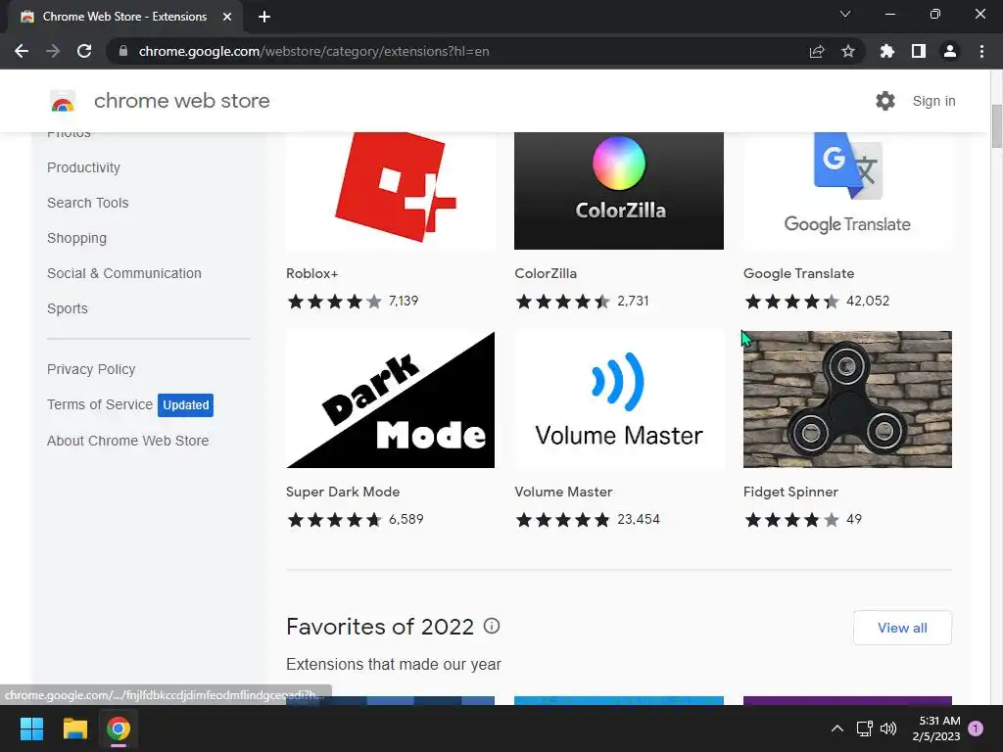This screenshot has height=752, width=1003.
Task: Open Chrome's three-dot menu
Action: (x=981, y=51)
